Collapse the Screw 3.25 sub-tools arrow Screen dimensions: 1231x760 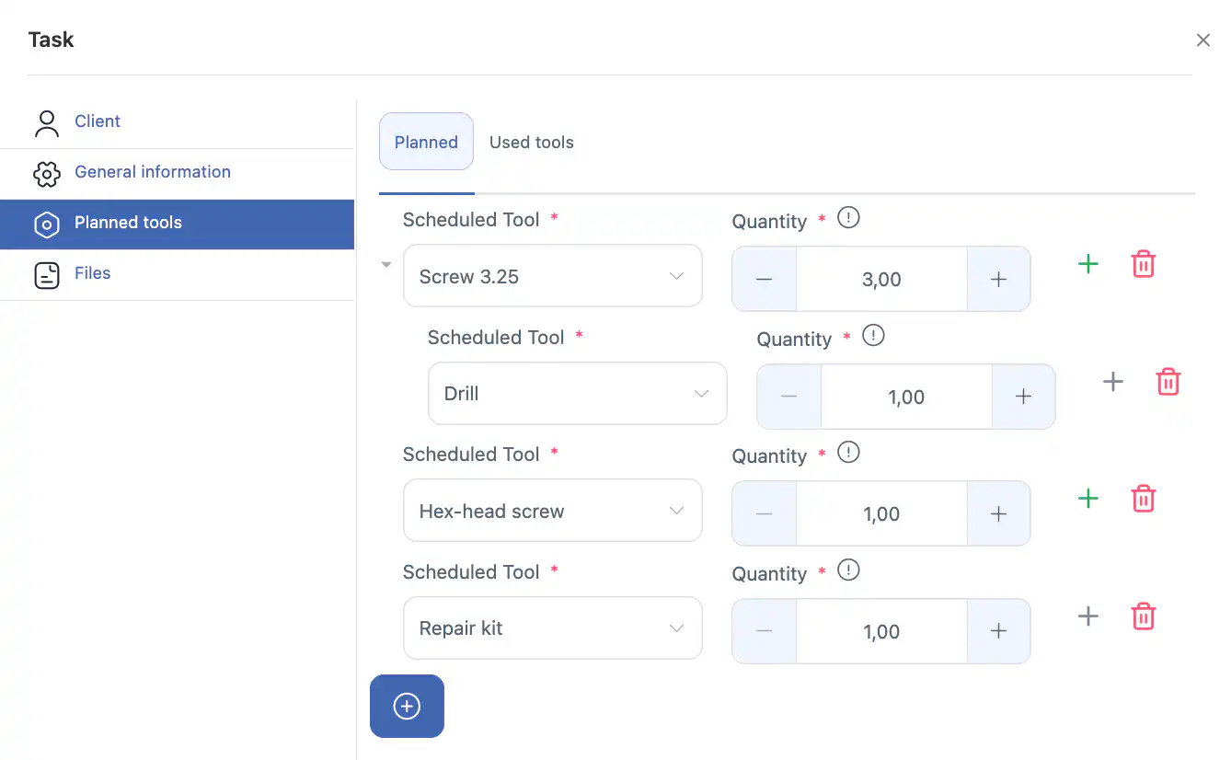[386, 265]
